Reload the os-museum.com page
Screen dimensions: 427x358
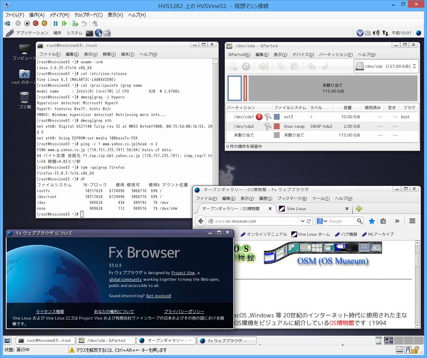pos(309,221)
